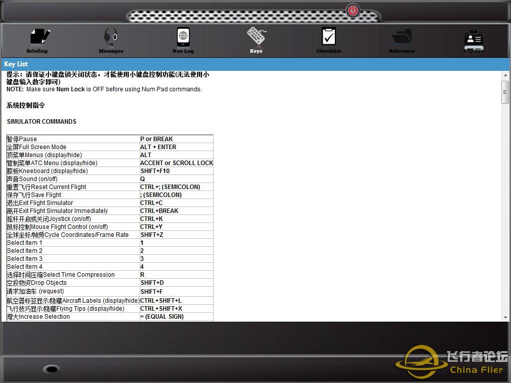Select the 退出Exit Flight Simulator row
Image resolution: width=511 pixels, height=383 pixels.
click(x=110, y=203)
